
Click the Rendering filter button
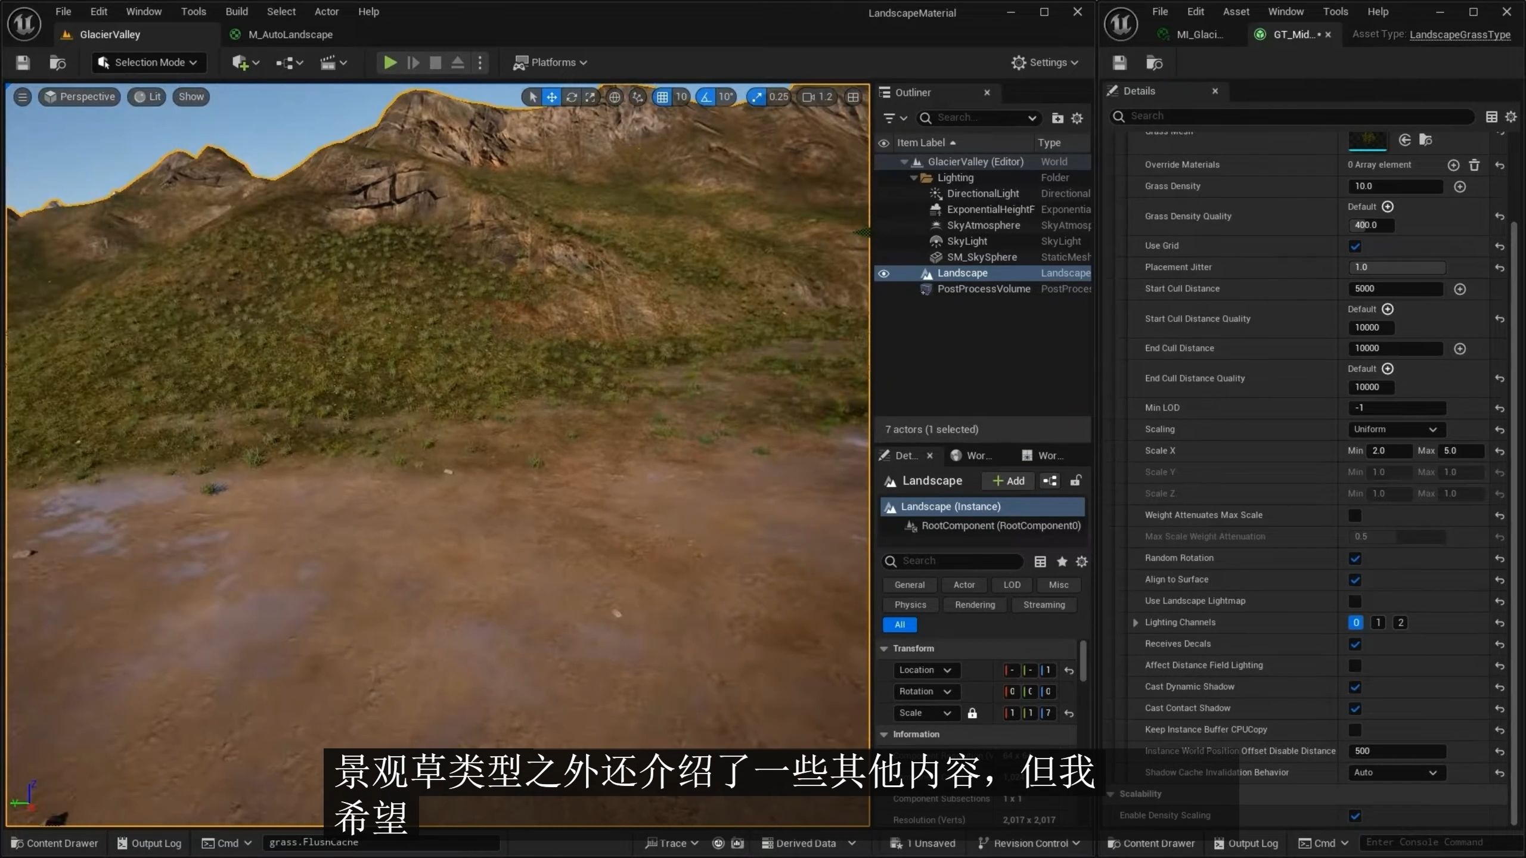[975, 605]
